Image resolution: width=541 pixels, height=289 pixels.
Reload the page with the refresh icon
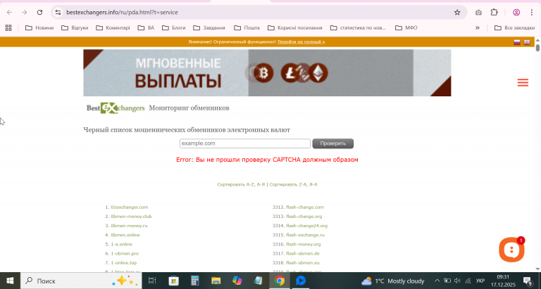(x=39, y=13)
